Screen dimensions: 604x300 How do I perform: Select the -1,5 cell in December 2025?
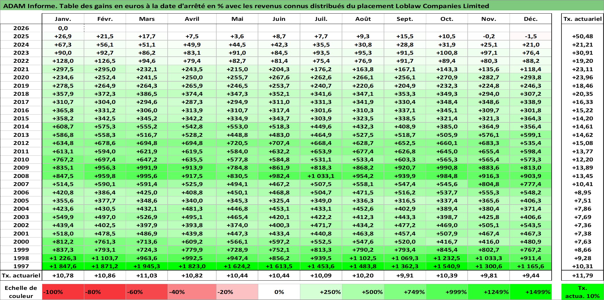click(531, 36)
